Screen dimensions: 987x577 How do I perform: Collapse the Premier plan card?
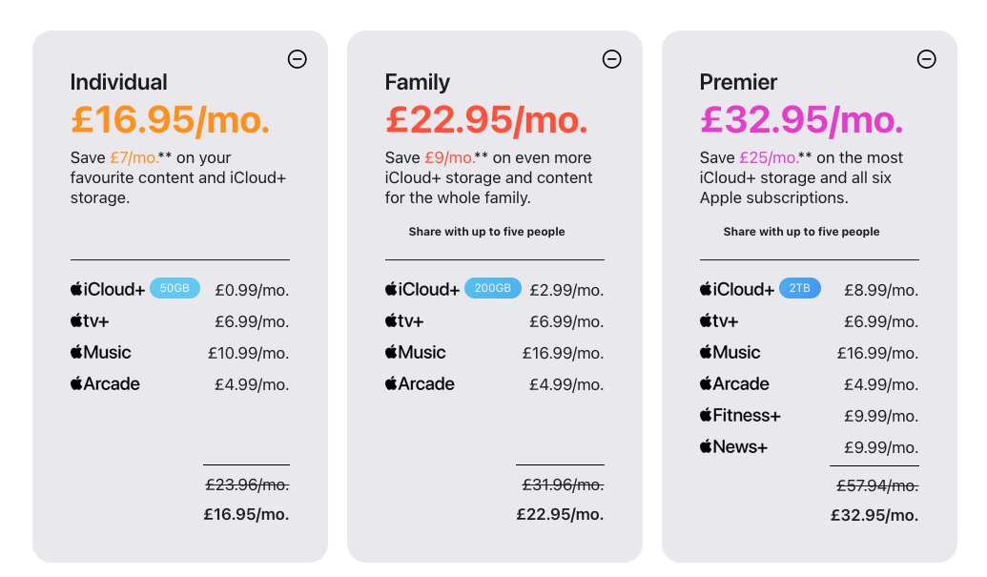[927, 59]
